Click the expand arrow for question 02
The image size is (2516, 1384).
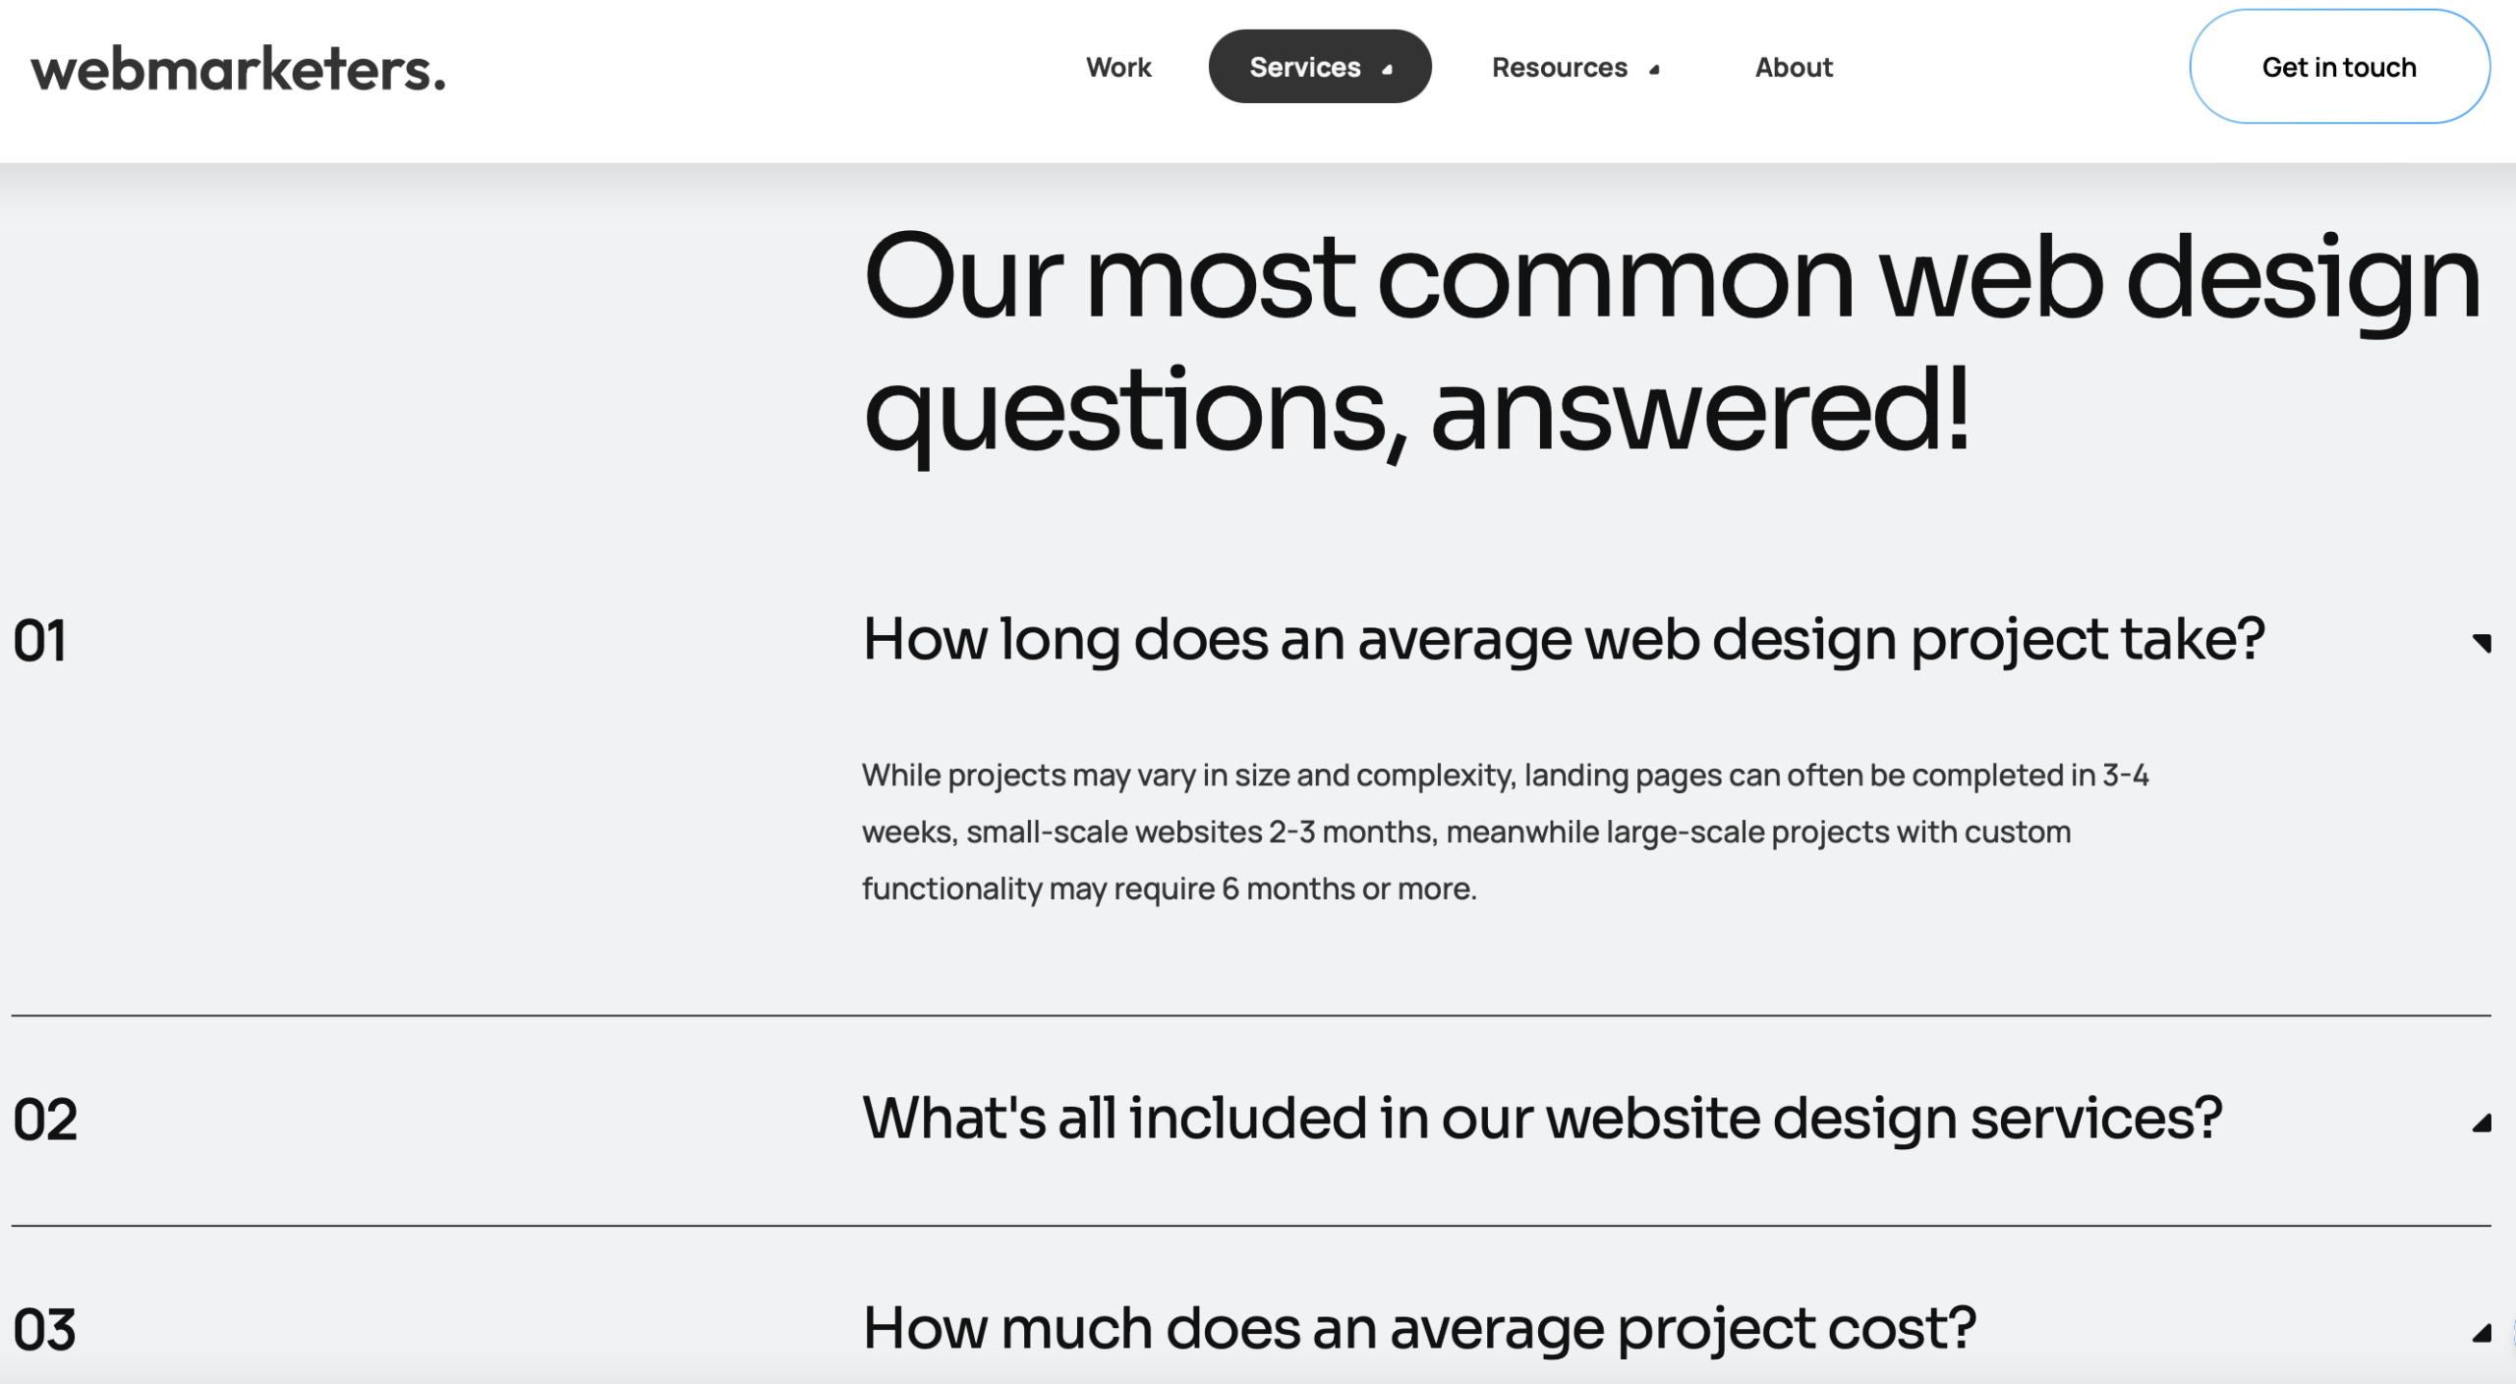coord(2482,1123)
